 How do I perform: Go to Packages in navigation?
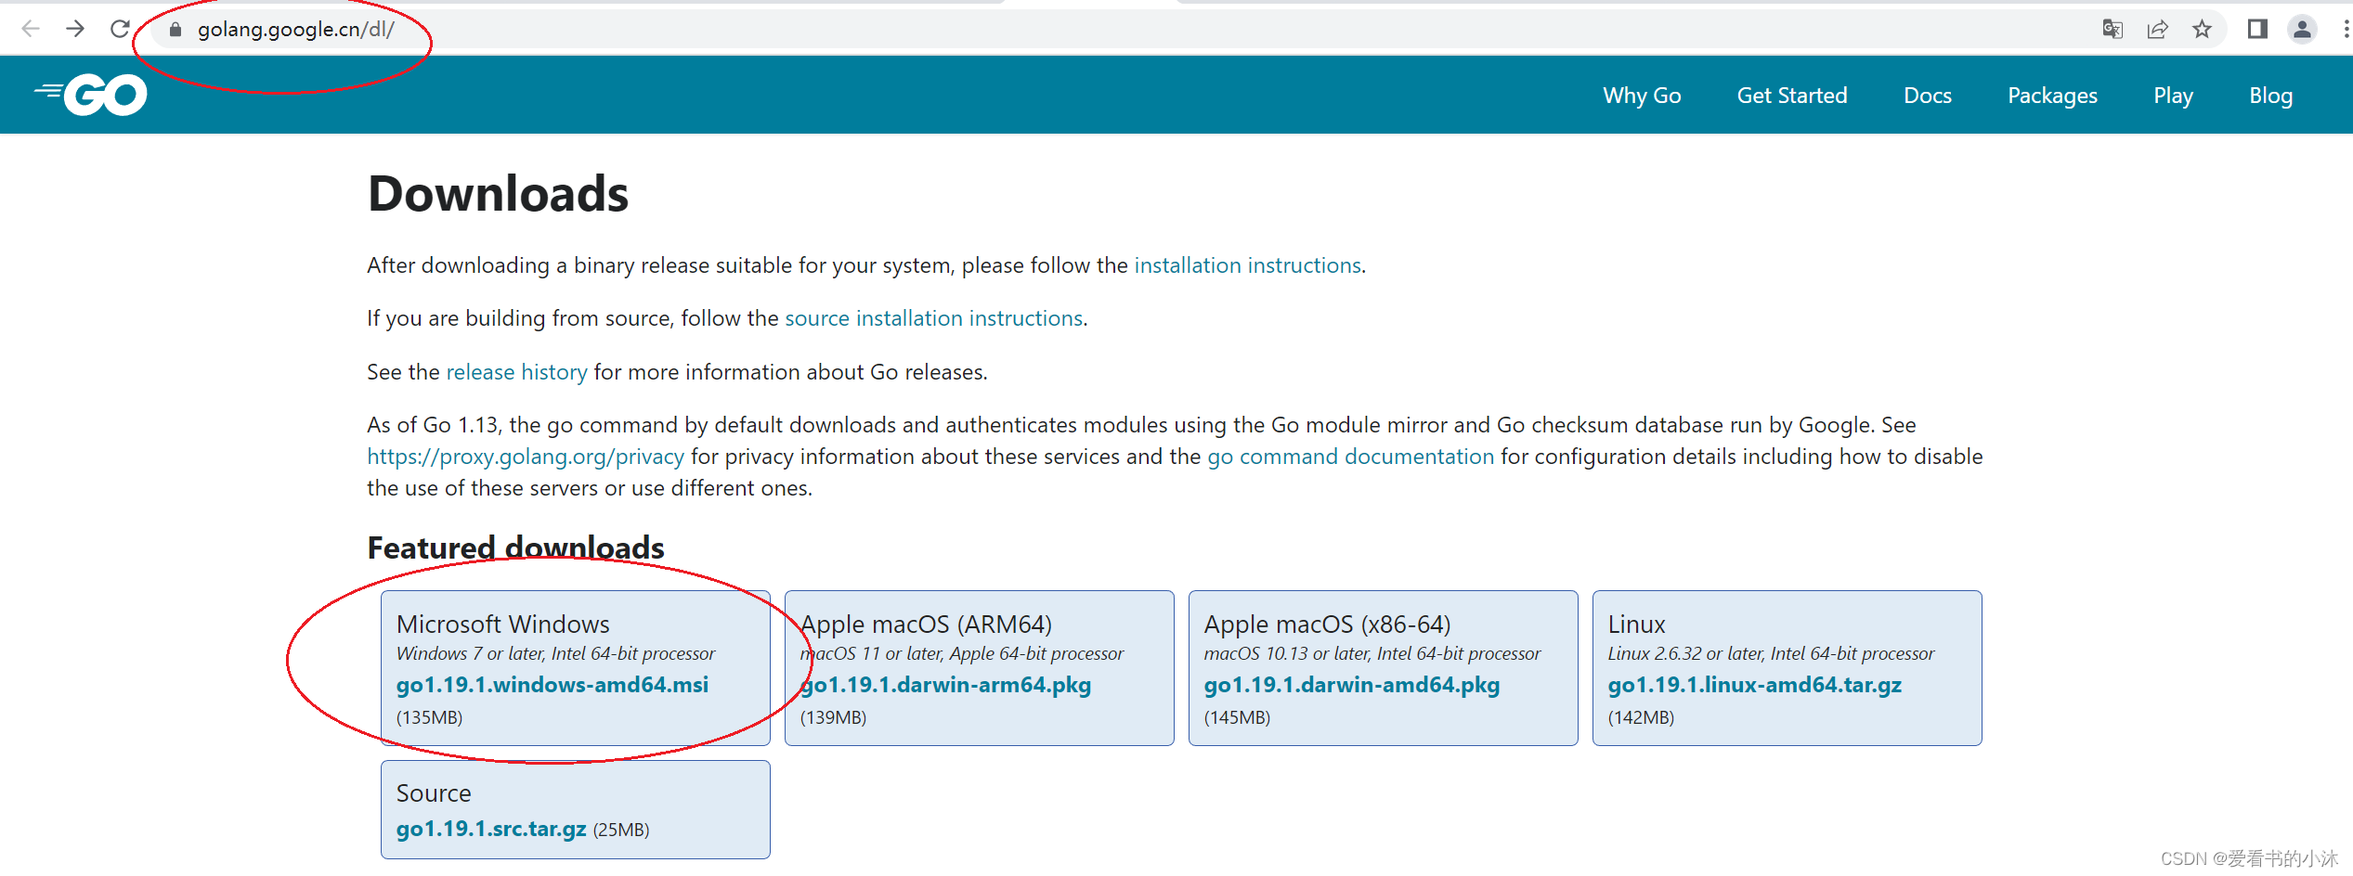2052,96
